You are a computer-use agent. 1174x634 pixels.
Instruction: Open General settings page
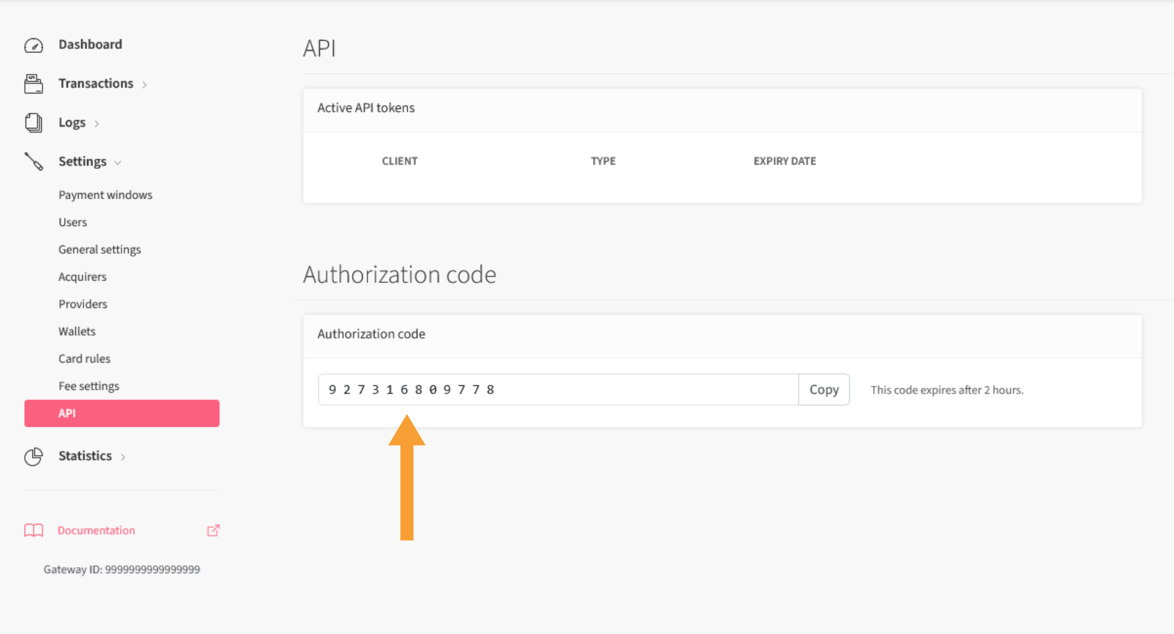click(100, 249)
